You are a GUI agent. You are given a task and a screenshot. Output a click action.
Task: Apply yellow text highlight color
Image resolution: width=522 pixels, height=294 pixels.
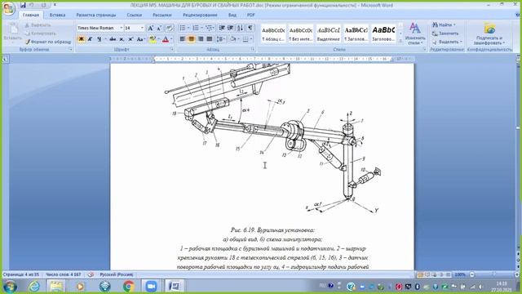153,39
